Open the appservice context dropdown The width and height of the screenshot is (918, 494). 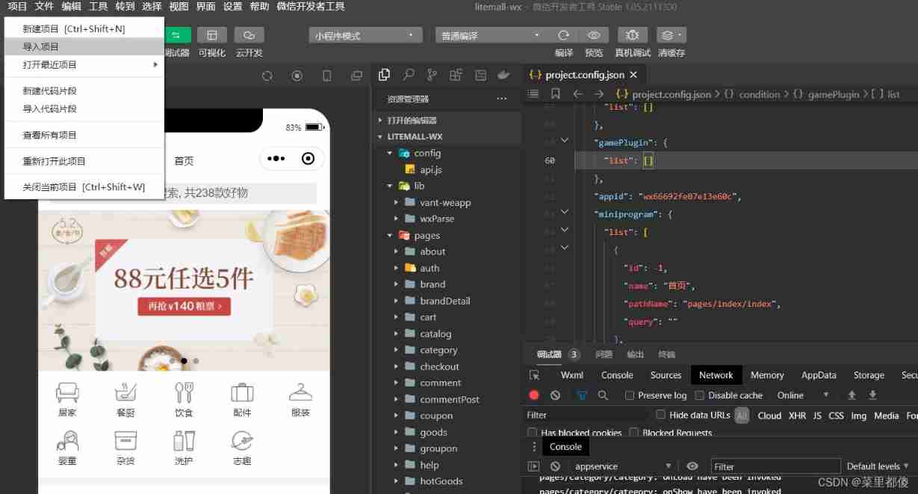tap(621, 466)
